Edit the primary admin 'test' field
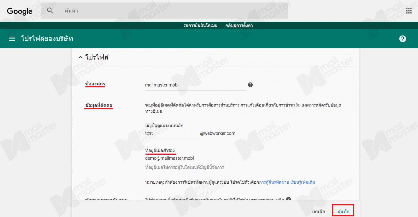This screenshot has width=418, height=217. tap(172, 133)
